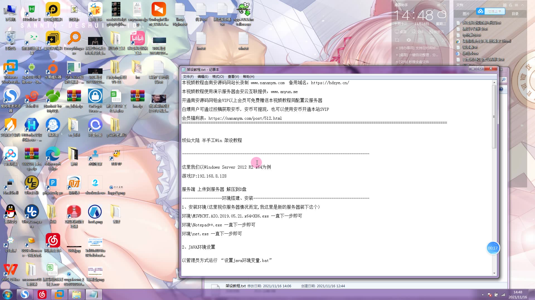Open the 编辑(E) menu in Notepad

pyautogui.click(x=203, y=77)
